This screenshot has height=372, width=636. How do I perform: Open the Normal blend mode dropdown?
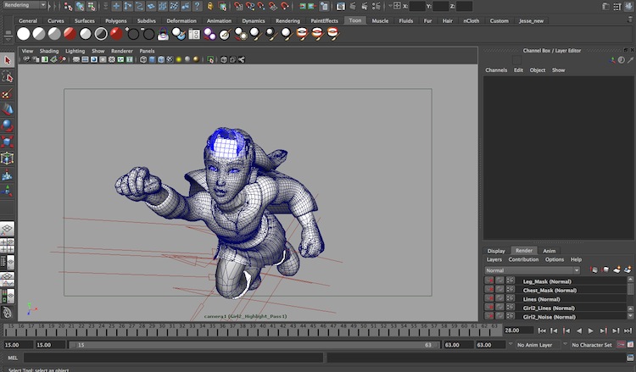tap(532, 270)
